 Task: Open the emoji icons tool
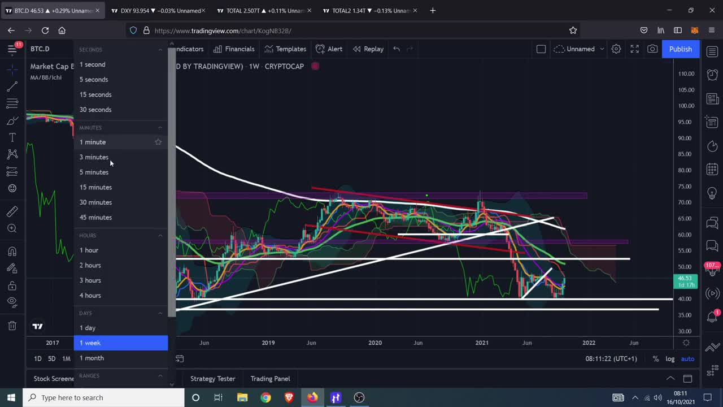pos(12,188)
